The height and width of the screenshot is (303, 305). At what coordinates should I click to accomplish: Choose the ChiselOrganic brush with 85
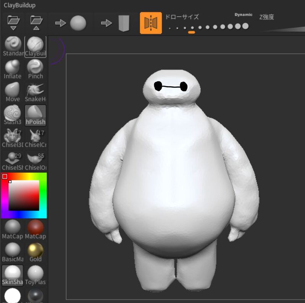coord(36,161)
